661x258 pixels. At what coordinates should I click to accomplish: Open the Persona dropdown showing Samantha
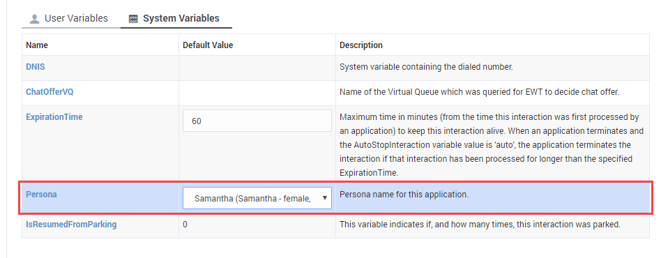point(257,198)
